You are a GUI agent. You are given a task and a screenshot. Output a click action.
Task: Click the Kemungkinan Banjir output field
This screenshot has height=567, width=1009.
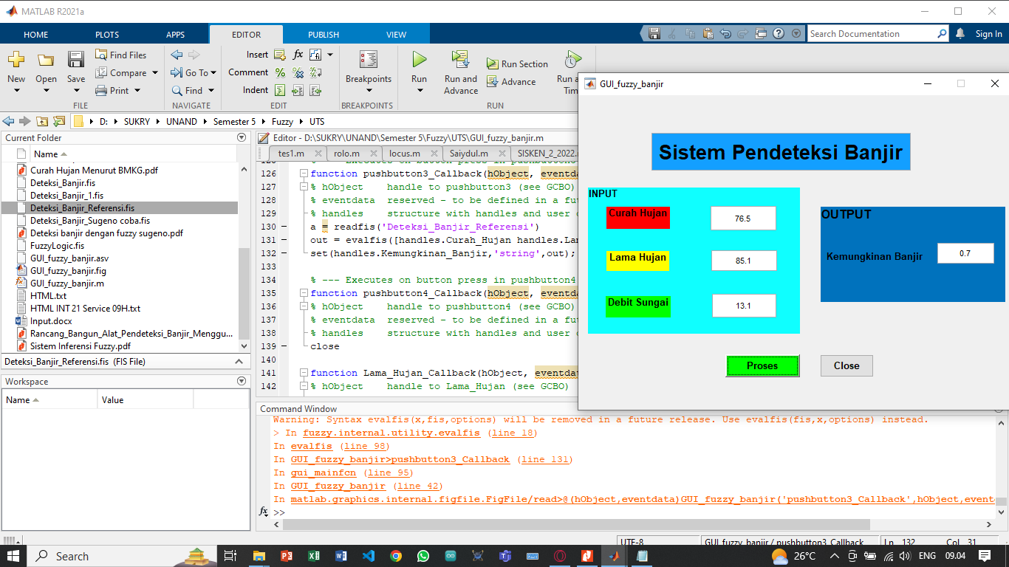965,253
